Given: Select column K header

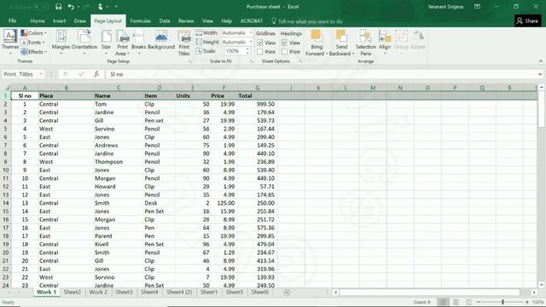Looking at the screenshot, I should tap(318, 88).
